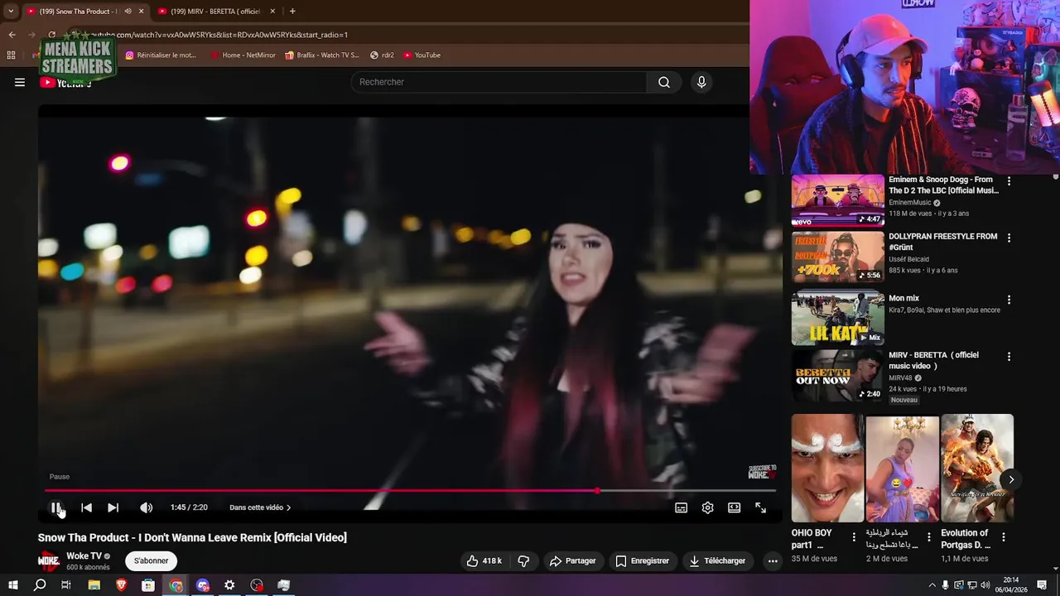Open Task View on taskbar
Screen dimensions: 1060x596
[x=66, y=585]
